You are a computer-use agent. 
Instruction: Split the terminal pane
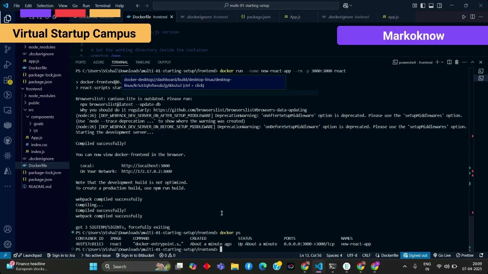coord(449,62)
